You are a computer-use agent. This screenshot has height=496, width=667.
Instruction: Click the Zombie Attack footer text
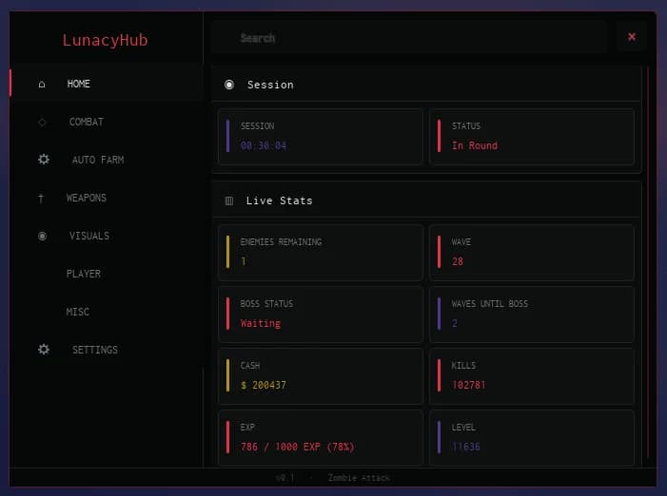359,478
